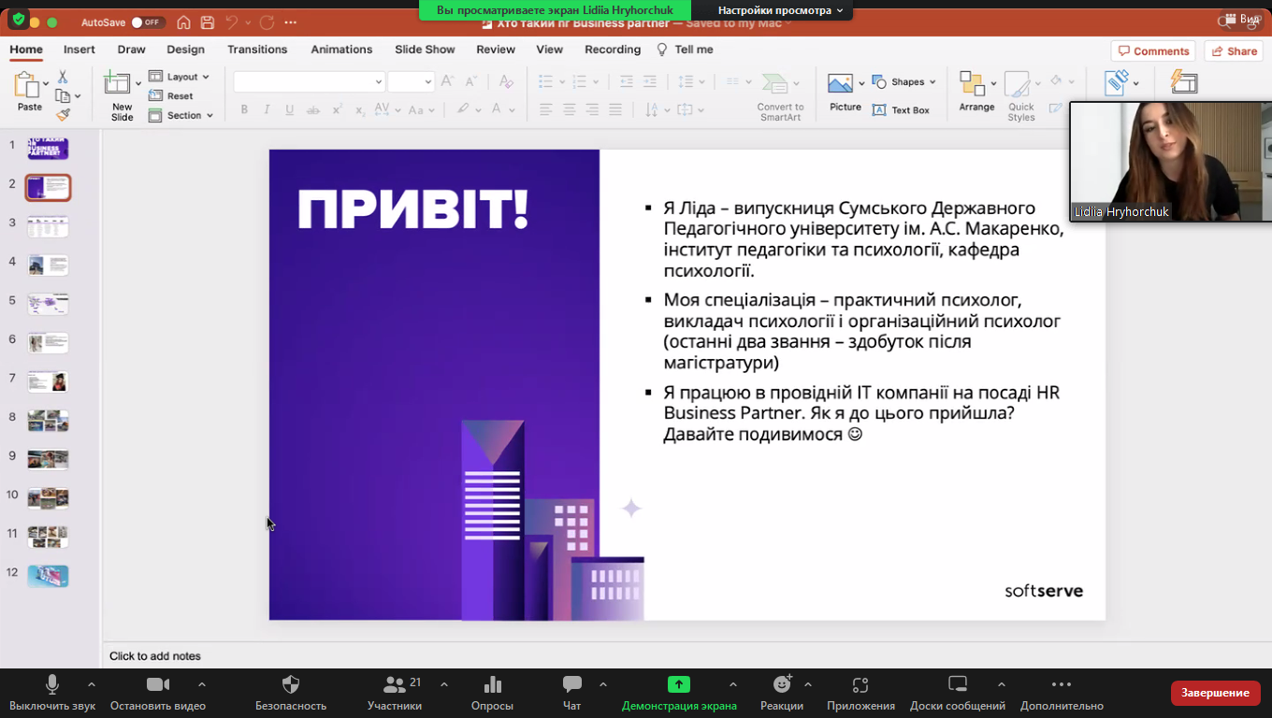Click the Quick Styles icon
The width and height of the screenshot is (1272, 718).
[x=1017, y=84]
